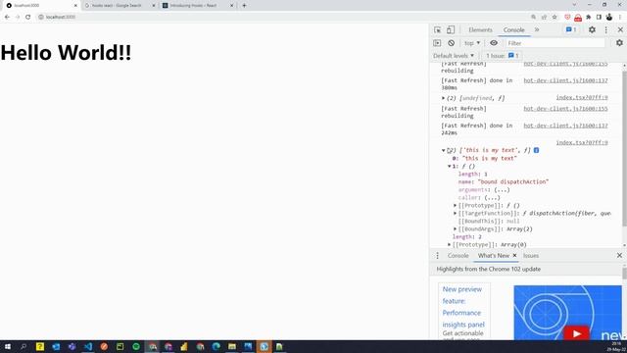
Task: Clear the console with the ban icon
Action: (451, 43)
